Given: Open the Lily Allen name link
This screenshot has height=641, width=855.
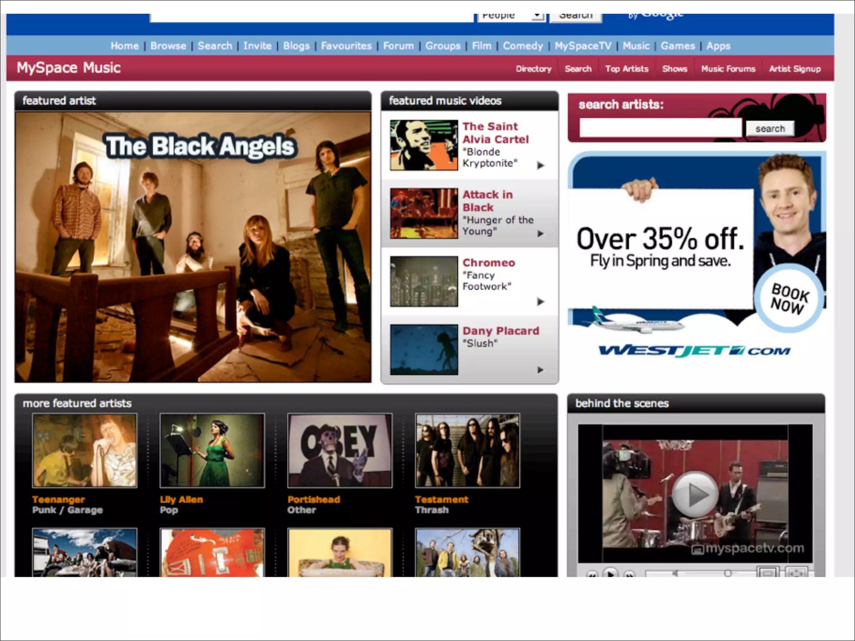Looking at the screenshot, I should 181,500.
